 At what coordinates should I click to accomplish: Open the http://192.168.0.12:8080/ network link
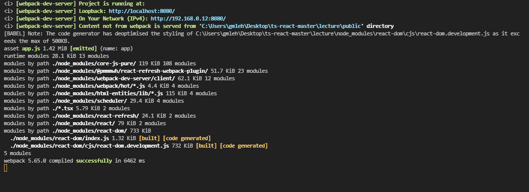pyautogui.click(x=188, y=18)
